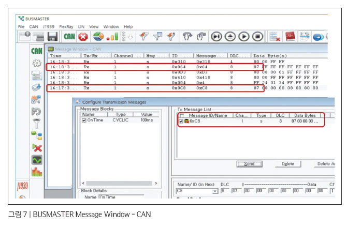Click the Send button

(x=249, y=164)
